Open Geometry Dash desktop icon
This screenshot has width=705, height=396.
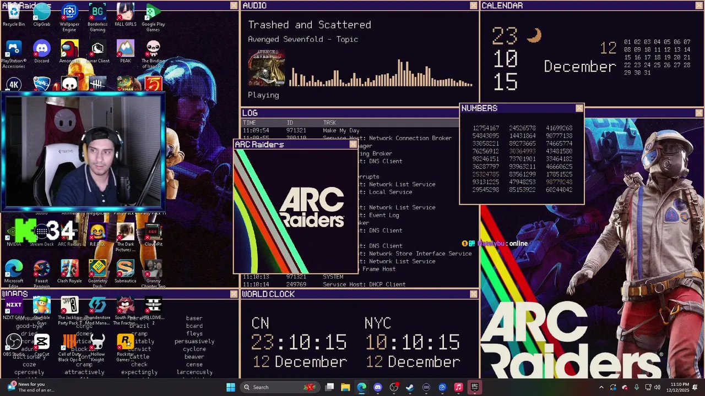[x=97, y=274]
